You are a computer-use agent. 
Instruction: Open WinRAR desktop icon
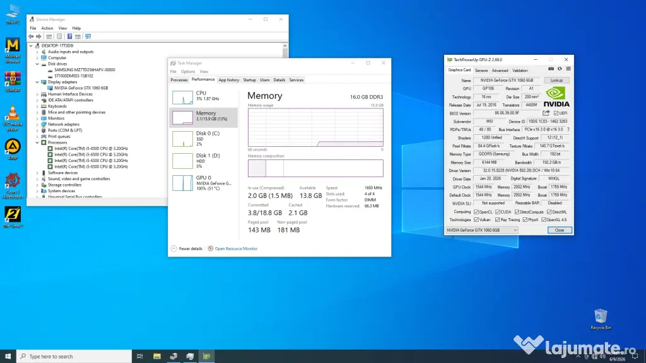click(x=13, y=81)
